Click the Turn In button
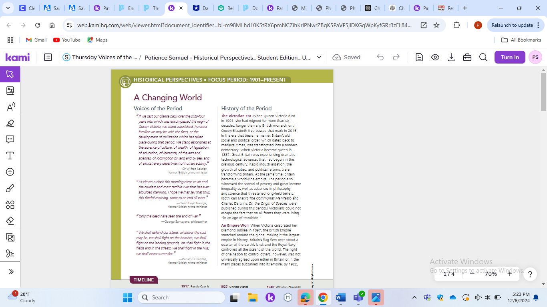 tap(510, 57)
